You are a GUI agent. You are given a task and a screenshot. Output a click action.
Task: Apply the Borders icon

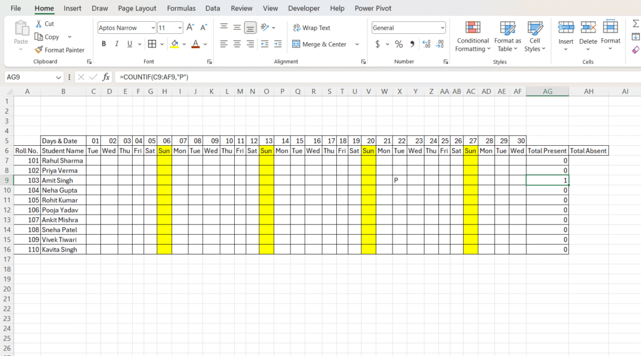[152, 44]
